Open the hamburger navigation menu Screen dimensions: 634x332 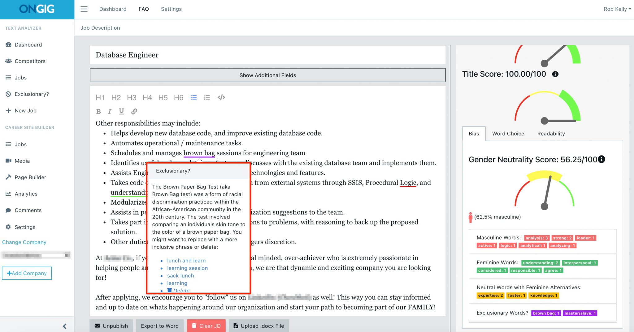(84, 9)
